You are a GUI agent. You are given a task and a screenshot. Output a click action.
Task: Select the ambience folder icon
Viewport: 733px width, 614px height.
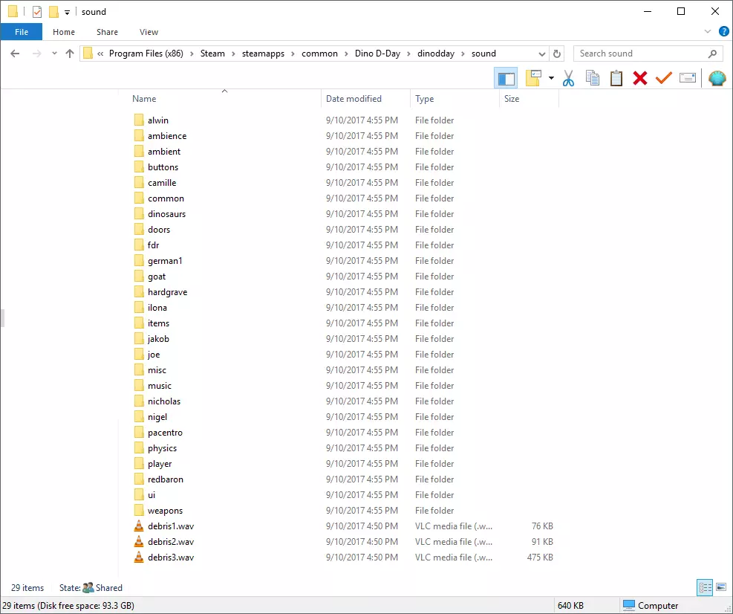point(139,136)
